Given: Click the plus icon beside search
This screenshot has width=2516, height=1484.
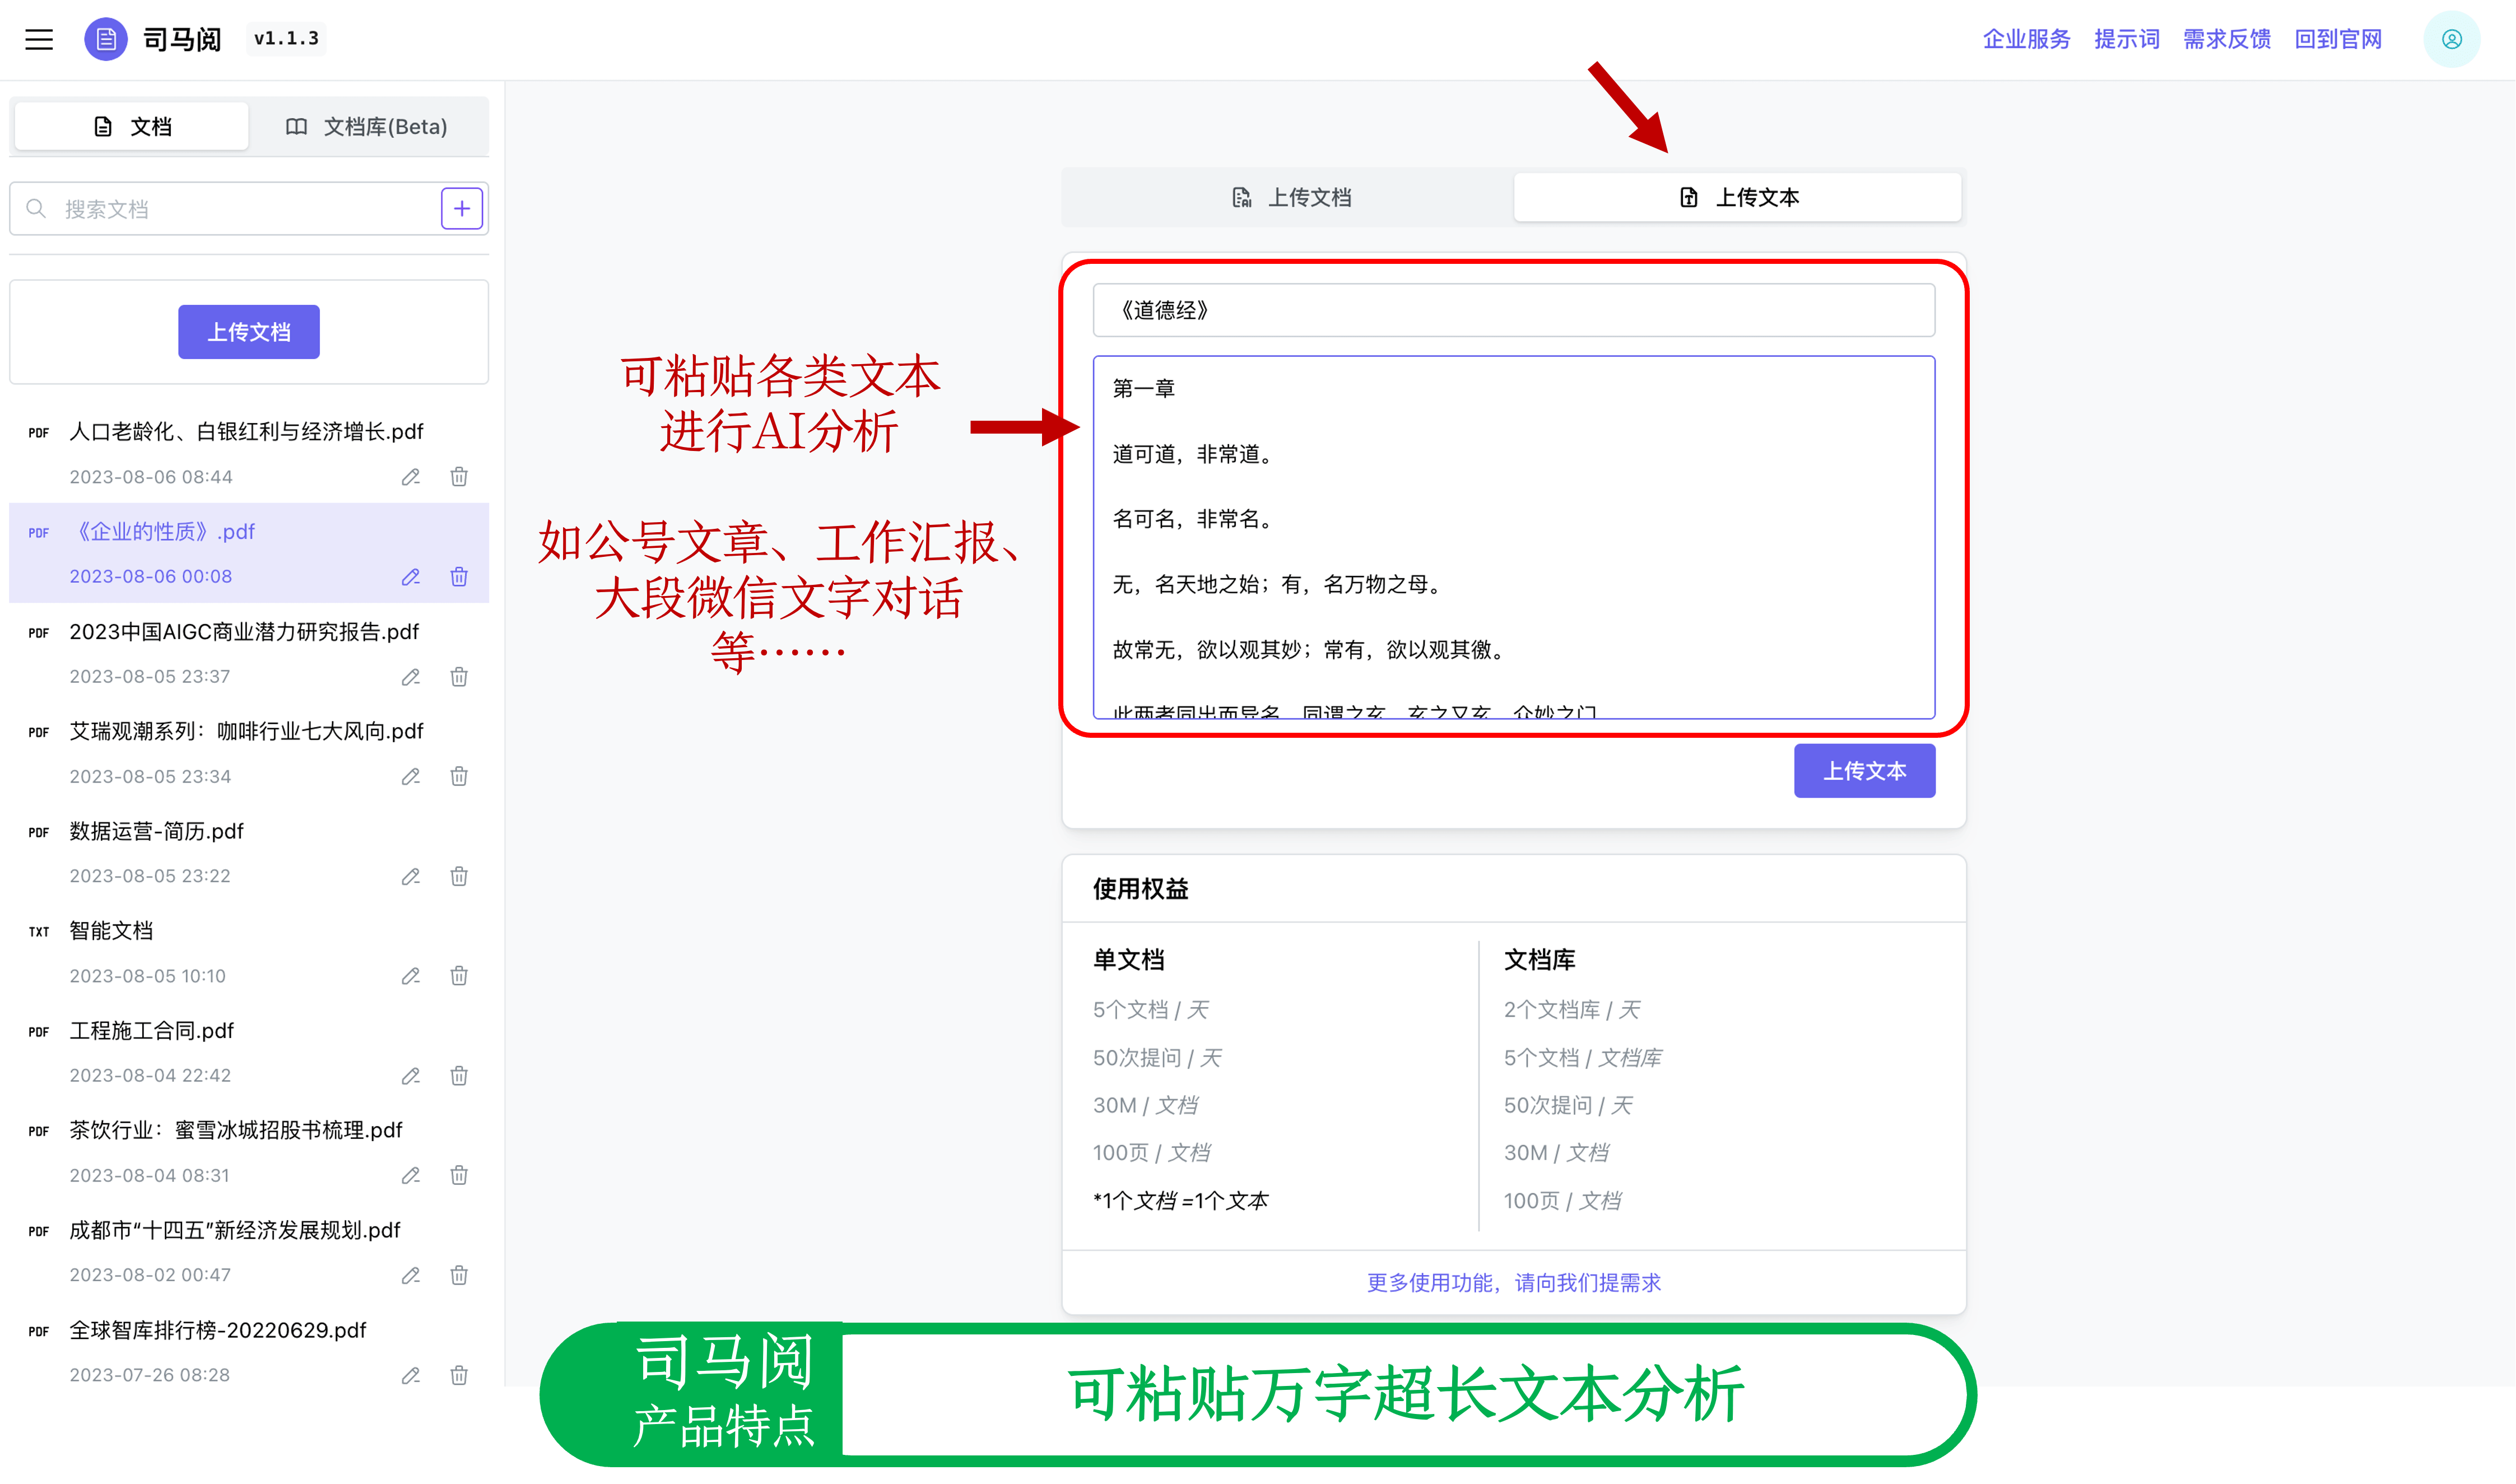Looking at the screenshot, I should click(x=462, y=209).
